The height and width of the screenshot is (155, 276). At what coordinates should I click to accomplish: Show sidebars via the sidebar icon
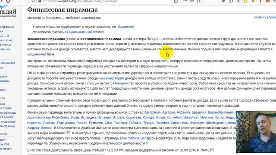pos(231,1)
